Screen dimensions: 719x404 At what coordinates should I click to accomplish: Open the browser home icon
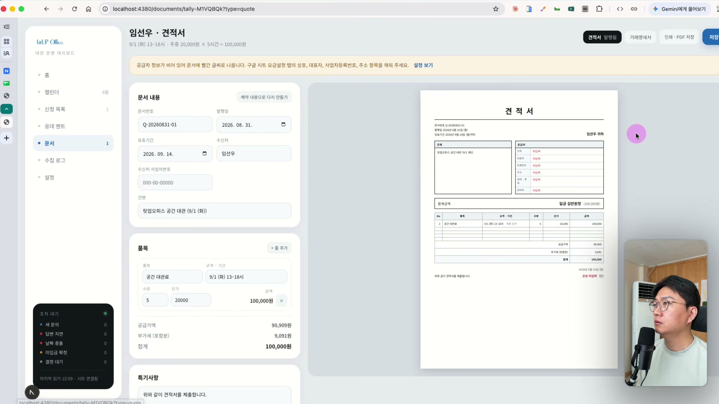coord(88,9)
